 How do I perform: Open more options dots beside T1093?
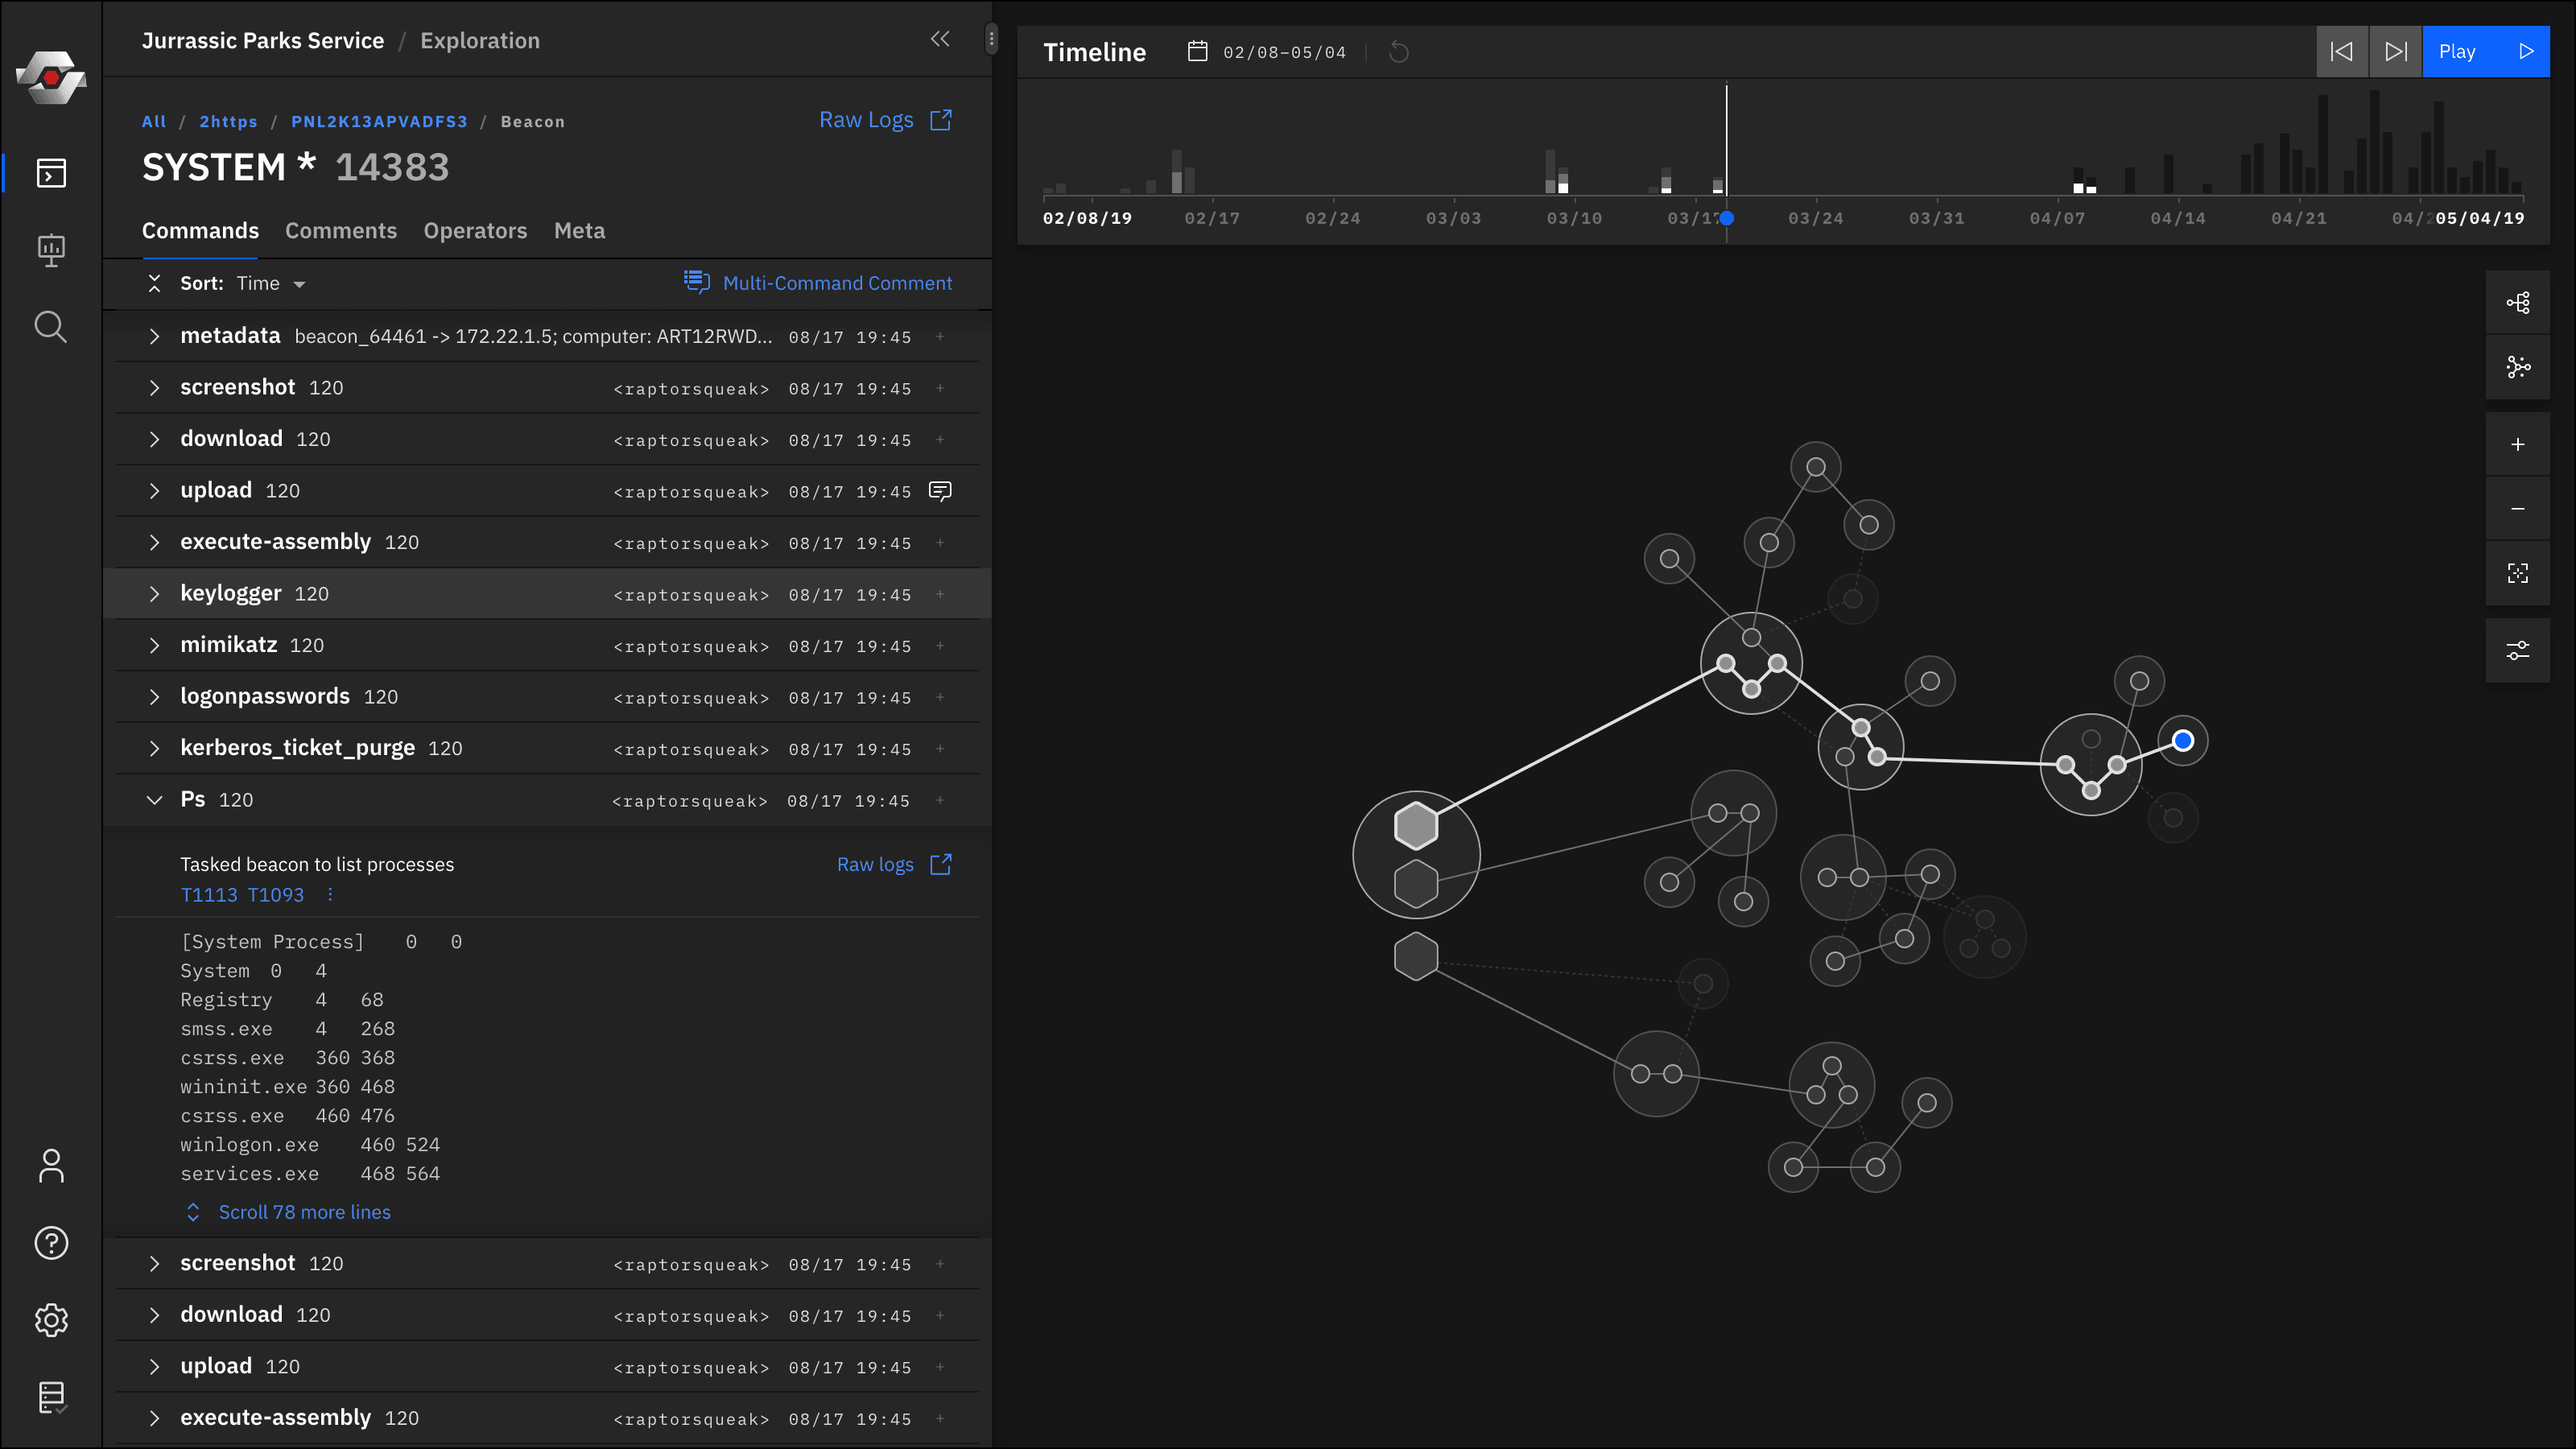click(x=330, y=894)
